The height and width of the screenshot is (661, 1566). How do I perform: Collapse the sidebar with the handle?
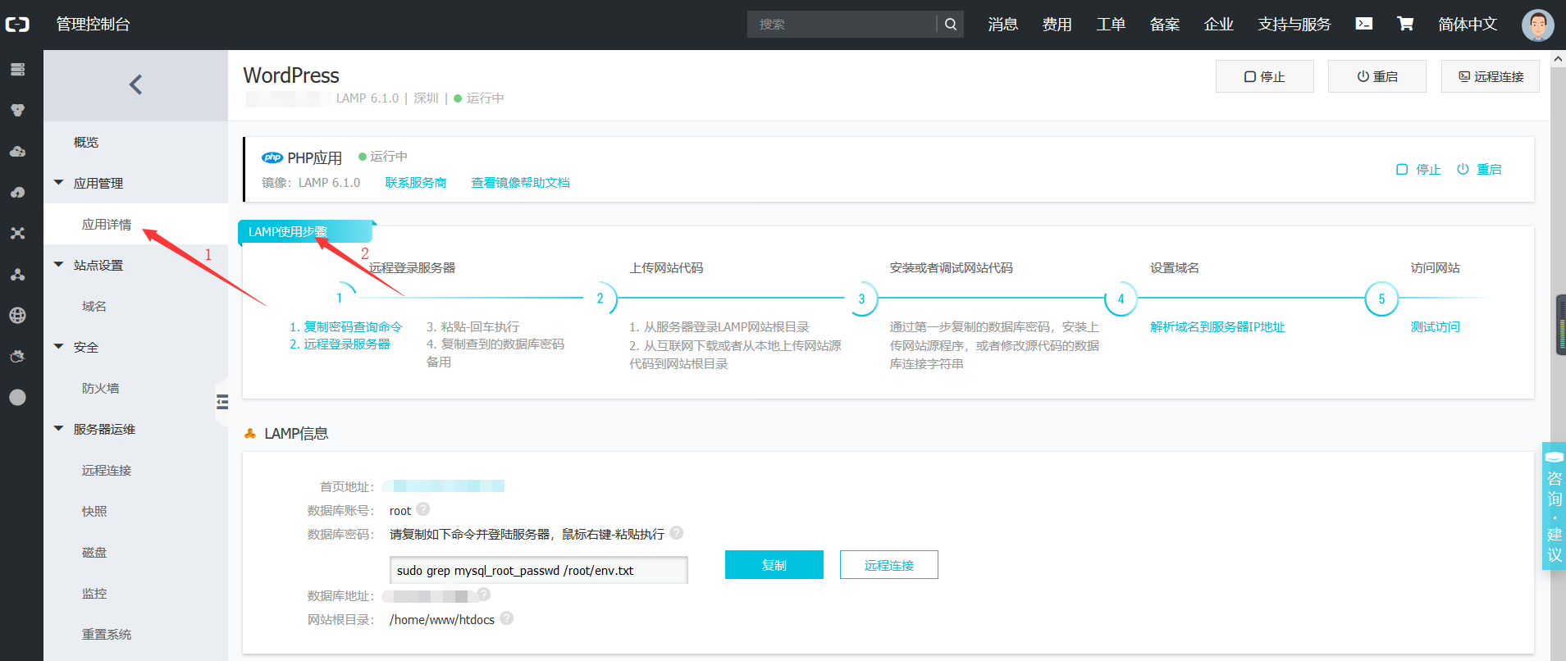(x=221, y=402)
